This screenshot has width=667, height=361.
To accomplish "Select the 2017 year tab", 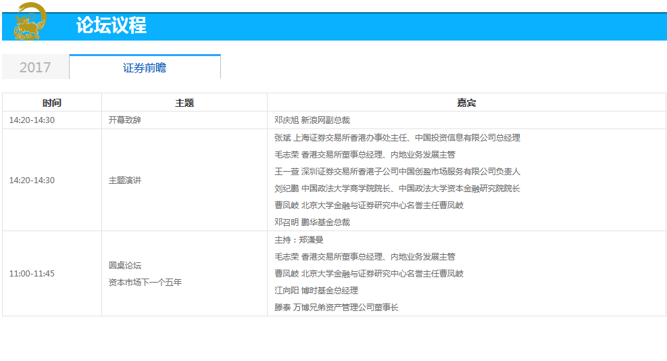I will pos(35,67).
